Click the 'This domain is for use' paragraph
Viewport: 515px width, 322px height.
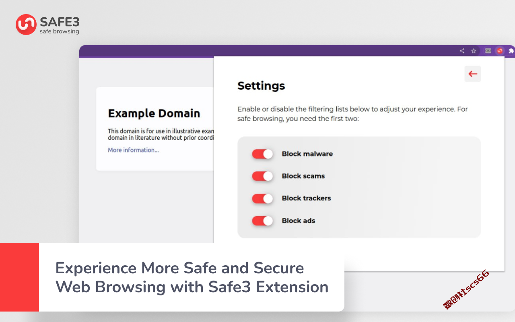(161, 134)
